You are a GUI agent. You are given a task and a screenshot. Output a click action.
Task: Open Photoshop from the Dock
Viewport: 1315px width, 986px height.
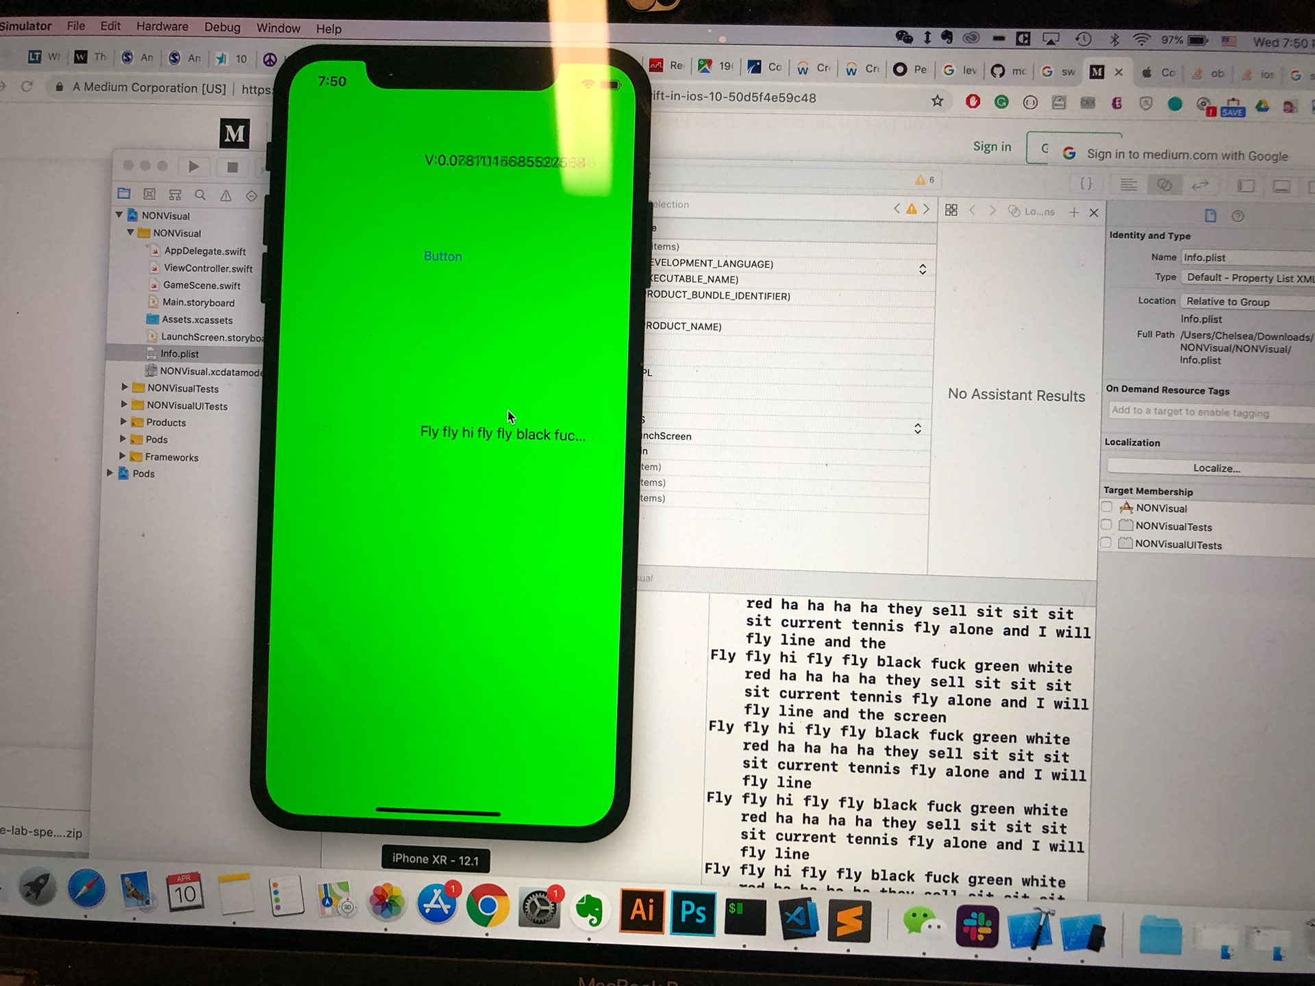click(693, 913)
